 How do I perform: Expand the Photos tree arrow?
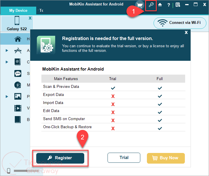[x=7, y=96]
